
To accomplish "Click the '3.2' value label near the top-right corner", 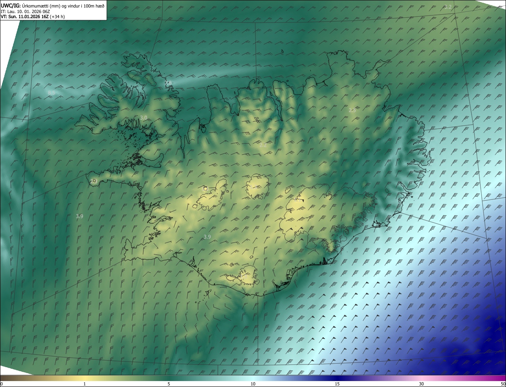I will click(448, 7).
